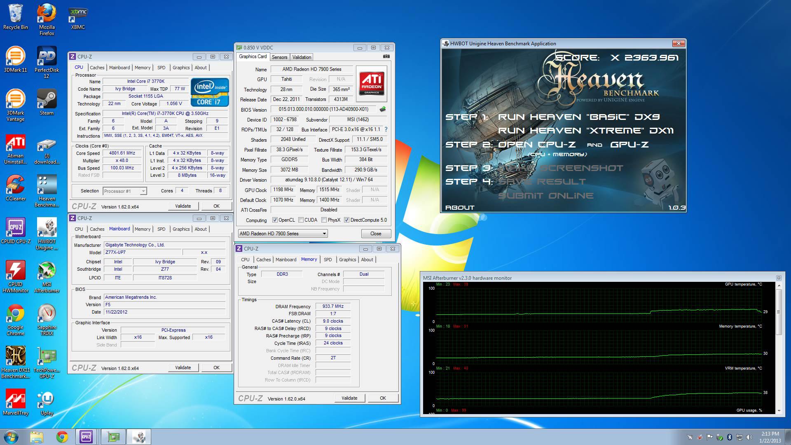The height and width of the screenshot is (445, 791).
Task: Launch 3DMark Vantage shortcut
Action: 15,105
